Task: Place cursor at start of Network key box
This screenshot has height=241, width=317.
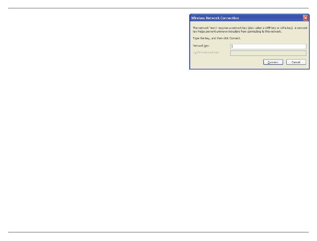Action: 232,47
